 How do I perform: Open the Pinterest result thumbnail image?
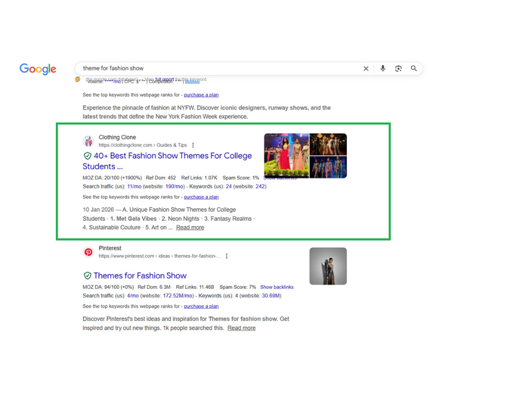(x=328, y=266)
